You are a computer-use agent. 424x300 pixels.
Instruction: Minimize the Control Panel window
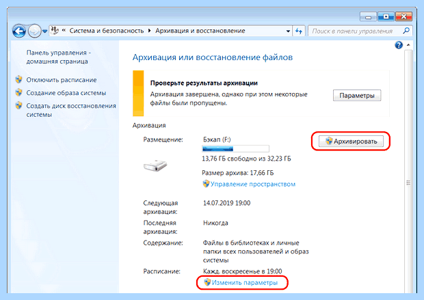click(x=369, y=17)
